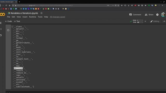
Task: Save the page with the Pocket icon
Action: coord(116,5)
